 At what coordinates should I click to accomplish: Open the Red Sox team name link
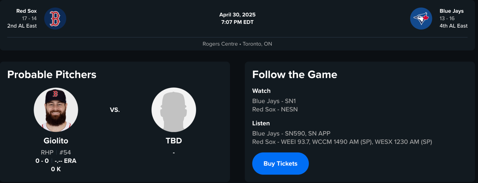pyautogui.click(x=26, y=11)
